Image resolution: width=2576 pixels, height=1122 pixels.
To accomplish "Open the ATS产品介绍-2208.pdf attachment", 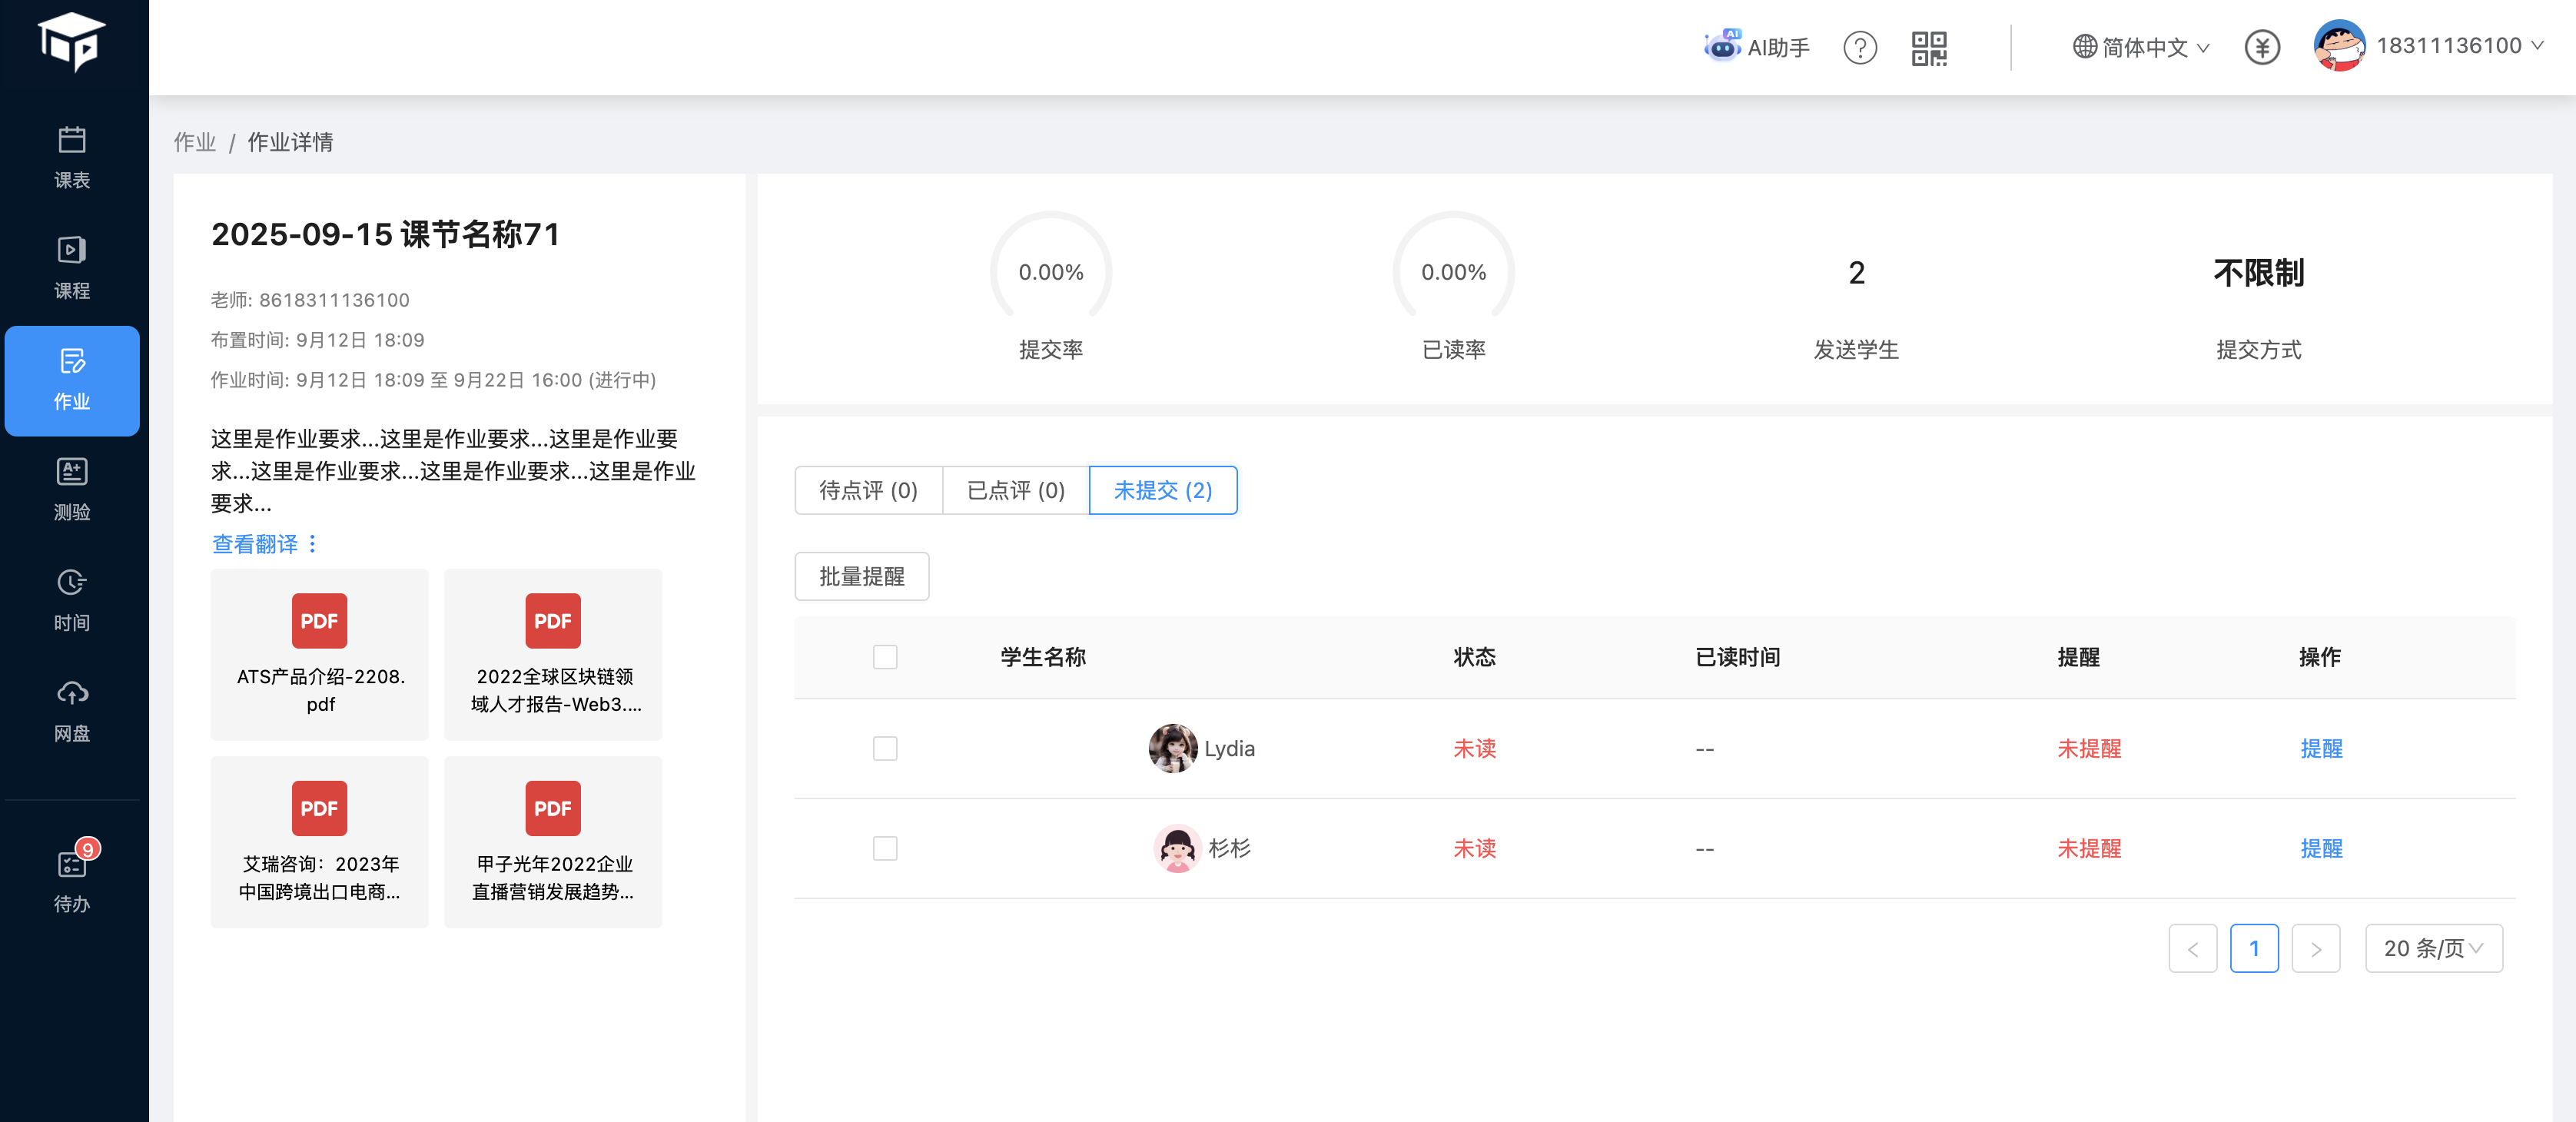I will pos(319,654).
